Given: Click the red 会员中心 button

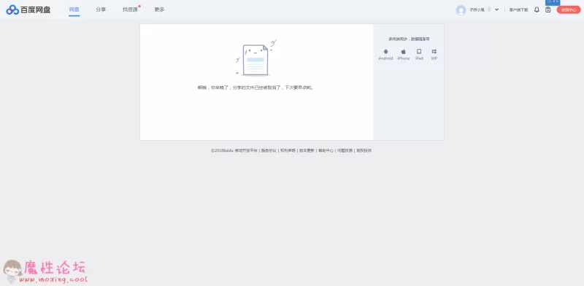Looking at the screenshot, I should coord(569,9).
